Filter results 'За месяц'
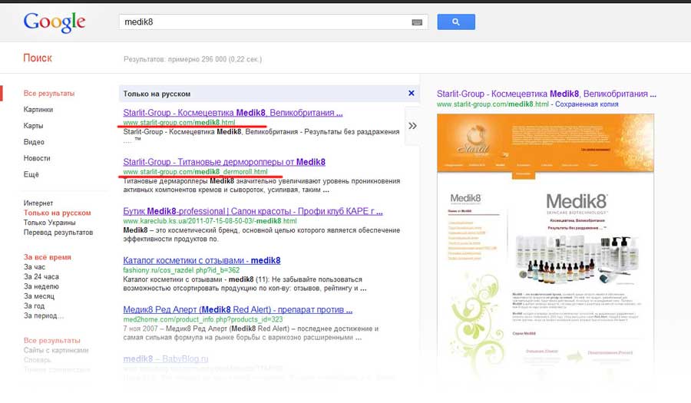691x403 pixels. coord(39,296)
